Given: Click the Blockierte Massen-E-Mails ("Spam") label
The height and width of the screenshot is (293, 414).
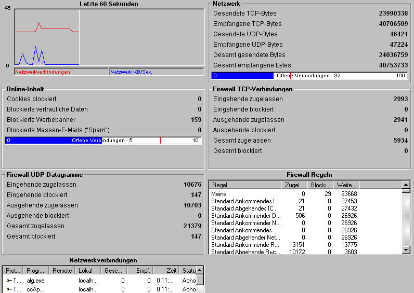Looking at the screenshot, I should pyautogui.click(x=58, y=130).
